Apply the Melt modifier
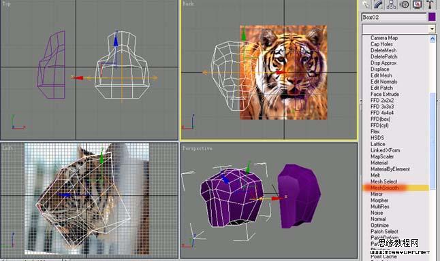Viewport: 440px width, 261px height. [375, 175]
